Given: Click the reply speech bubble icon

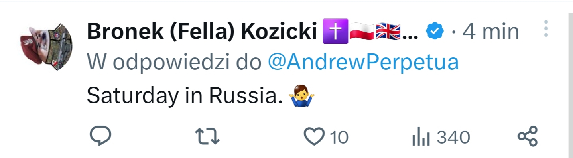Looking at the screenshot, I should pyautogui.click(x=100, y=137).
